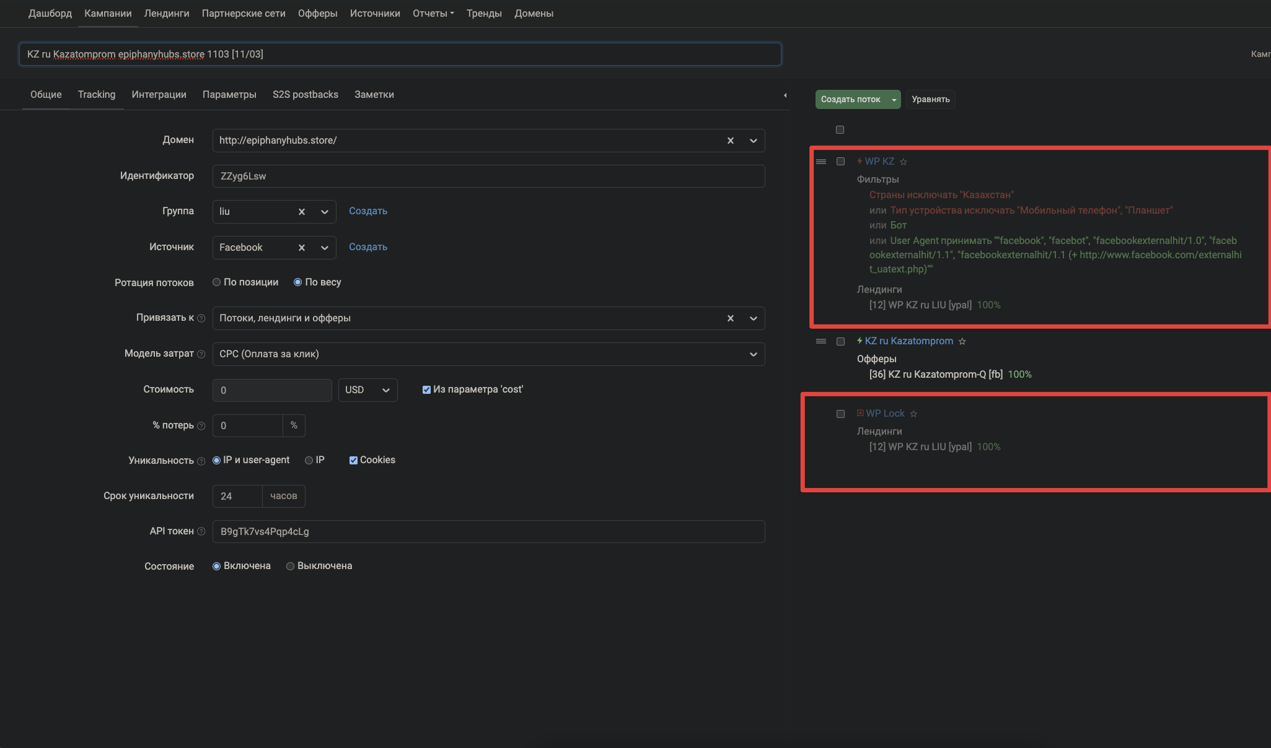Click help icon next to API токен
This screenshot has width=1271, height=748.
coord(201,531)
